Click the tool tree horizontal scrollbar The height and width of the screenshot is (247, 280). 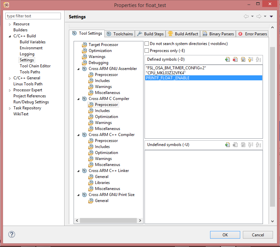[x=108, y=220]
